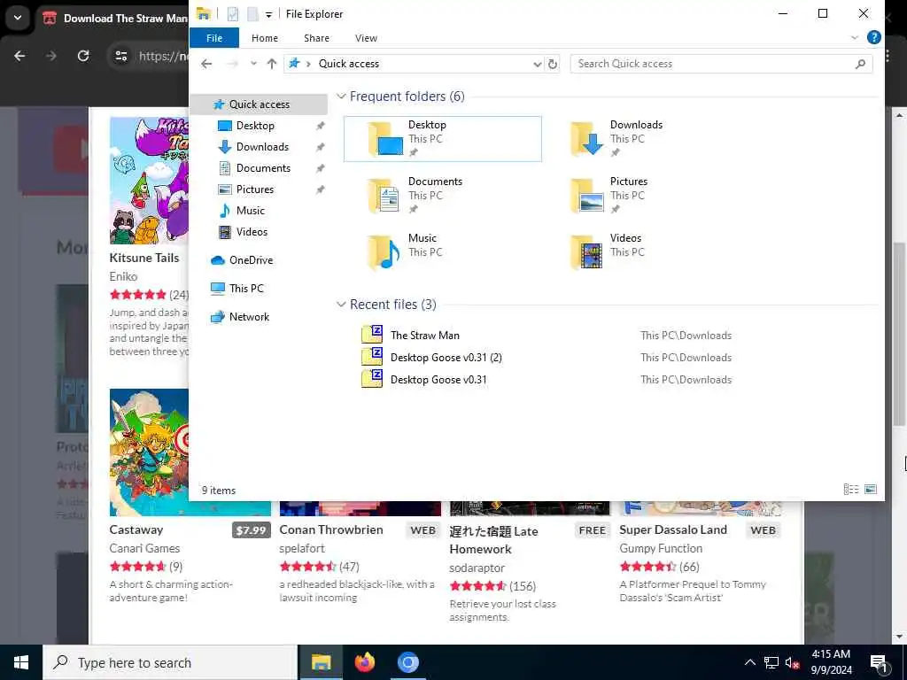Collapse the Frequent folders group
This screenshot has width=907, height=680.
point(341,97)
